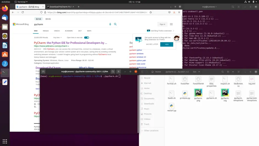This screenshot has width=259, height=146.
Task: Open the system status menu arrow
Action: pyautogui.click(x=257, y=2)
